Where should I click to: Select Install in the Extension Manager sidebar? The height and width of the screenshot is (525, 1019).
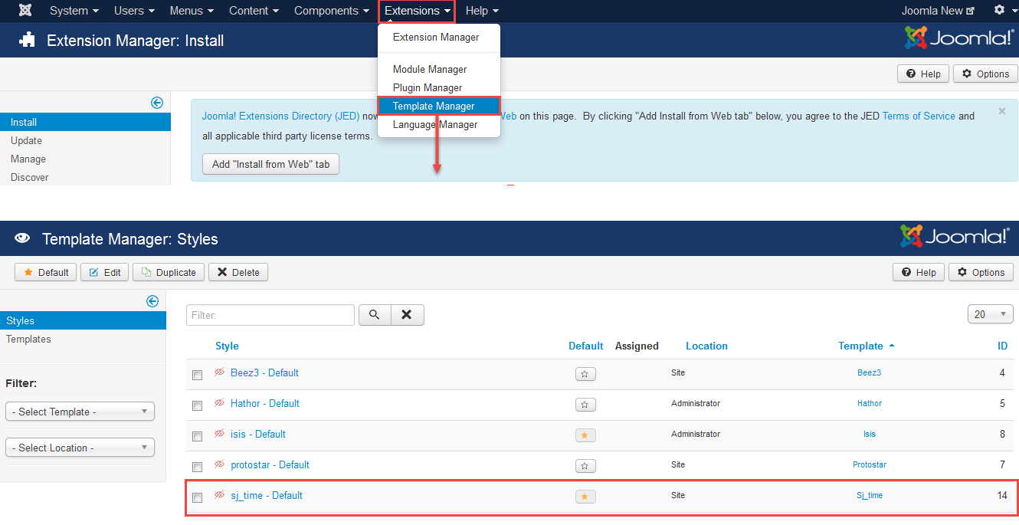coord(85,122)
